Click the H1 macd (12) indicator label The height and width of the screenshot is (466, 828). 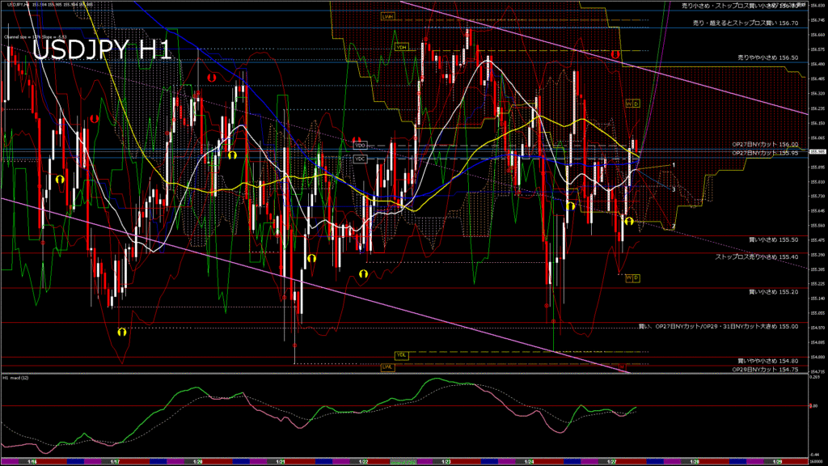[18, 378]
